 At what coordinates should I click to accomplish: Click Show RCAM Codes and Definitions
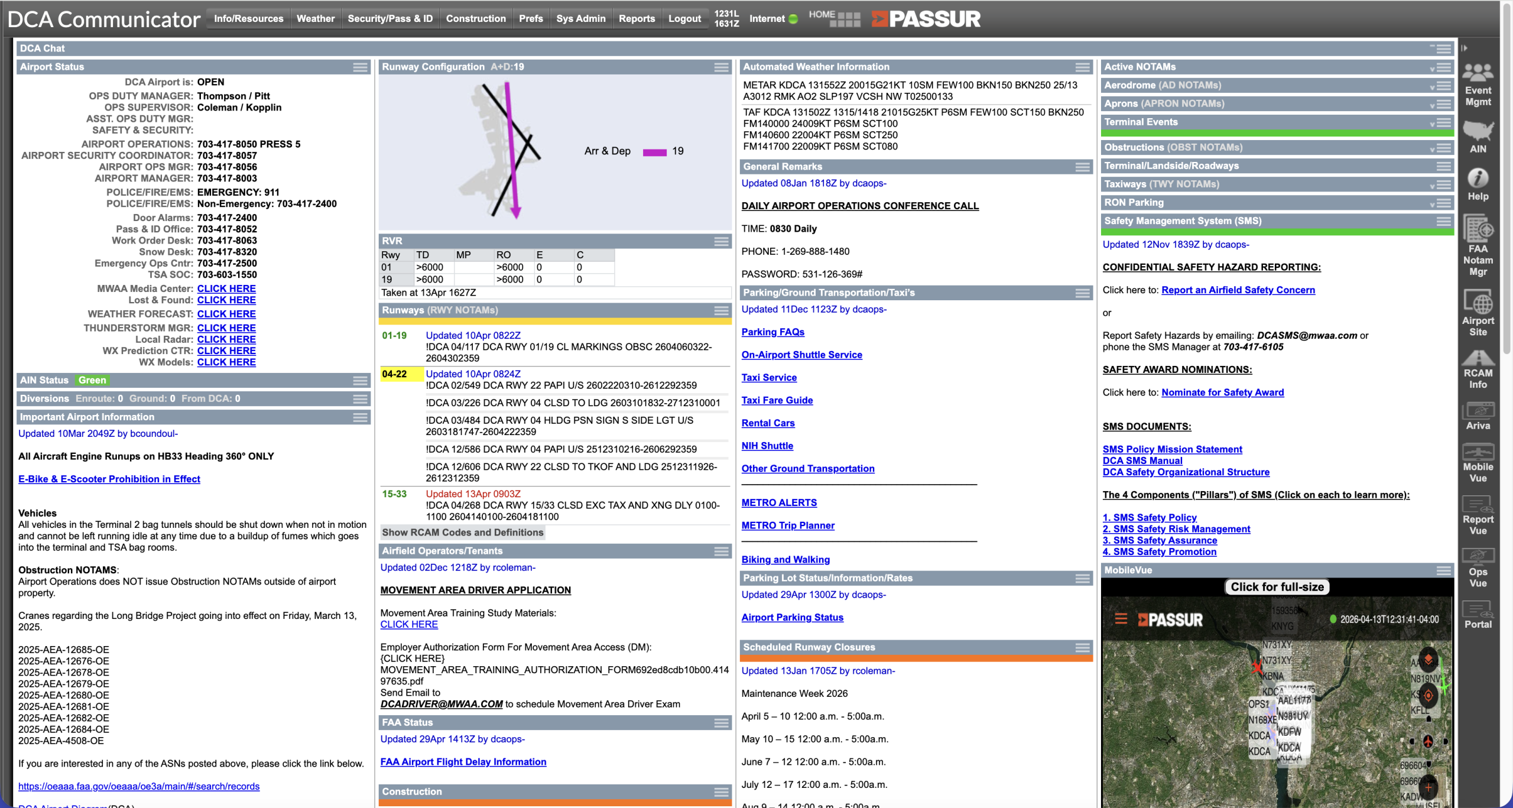(462, 533)
